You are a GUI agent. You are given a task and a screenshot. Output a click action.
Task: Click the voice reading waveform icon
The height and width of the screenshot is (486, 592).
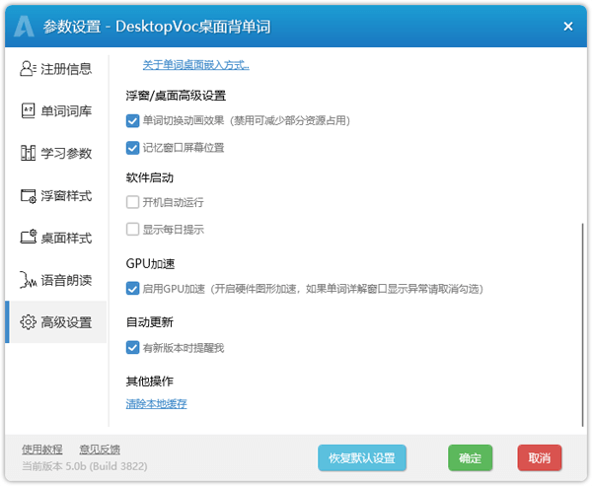pyautogui.click(x=28, y=280)
